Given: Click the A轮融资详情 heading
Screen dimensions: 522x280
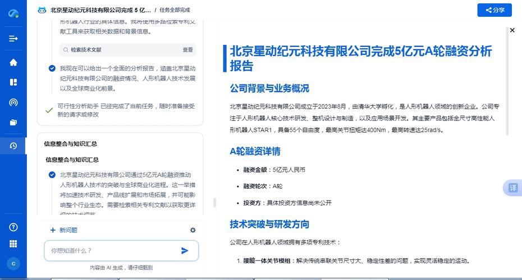Looking at the screenshot, I should [x=255, y=151].
